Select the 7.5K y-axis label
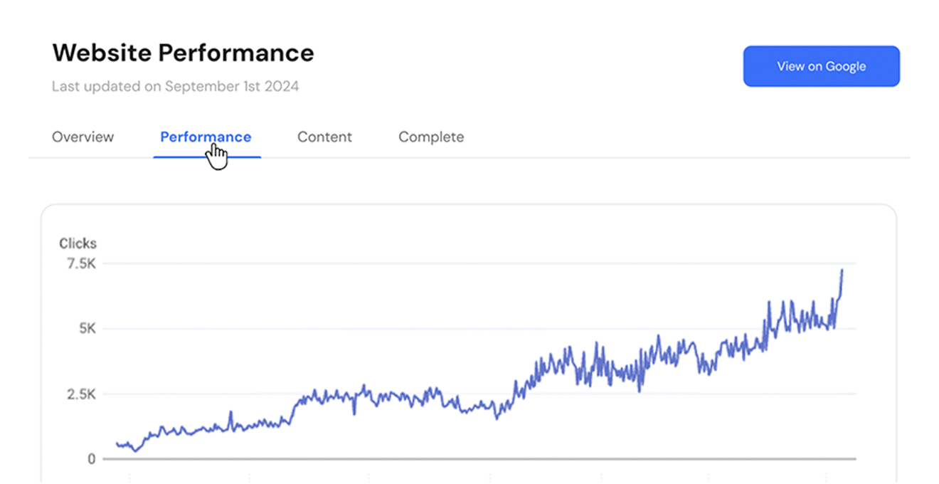 [x=80, y=264]
